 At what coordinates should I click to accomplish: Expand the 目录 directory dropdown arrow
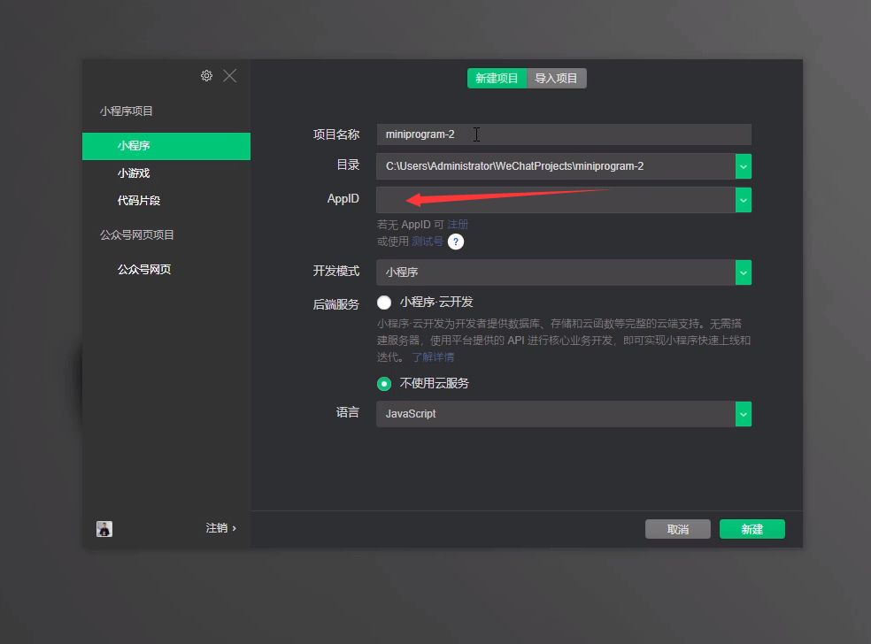(744, 166)
